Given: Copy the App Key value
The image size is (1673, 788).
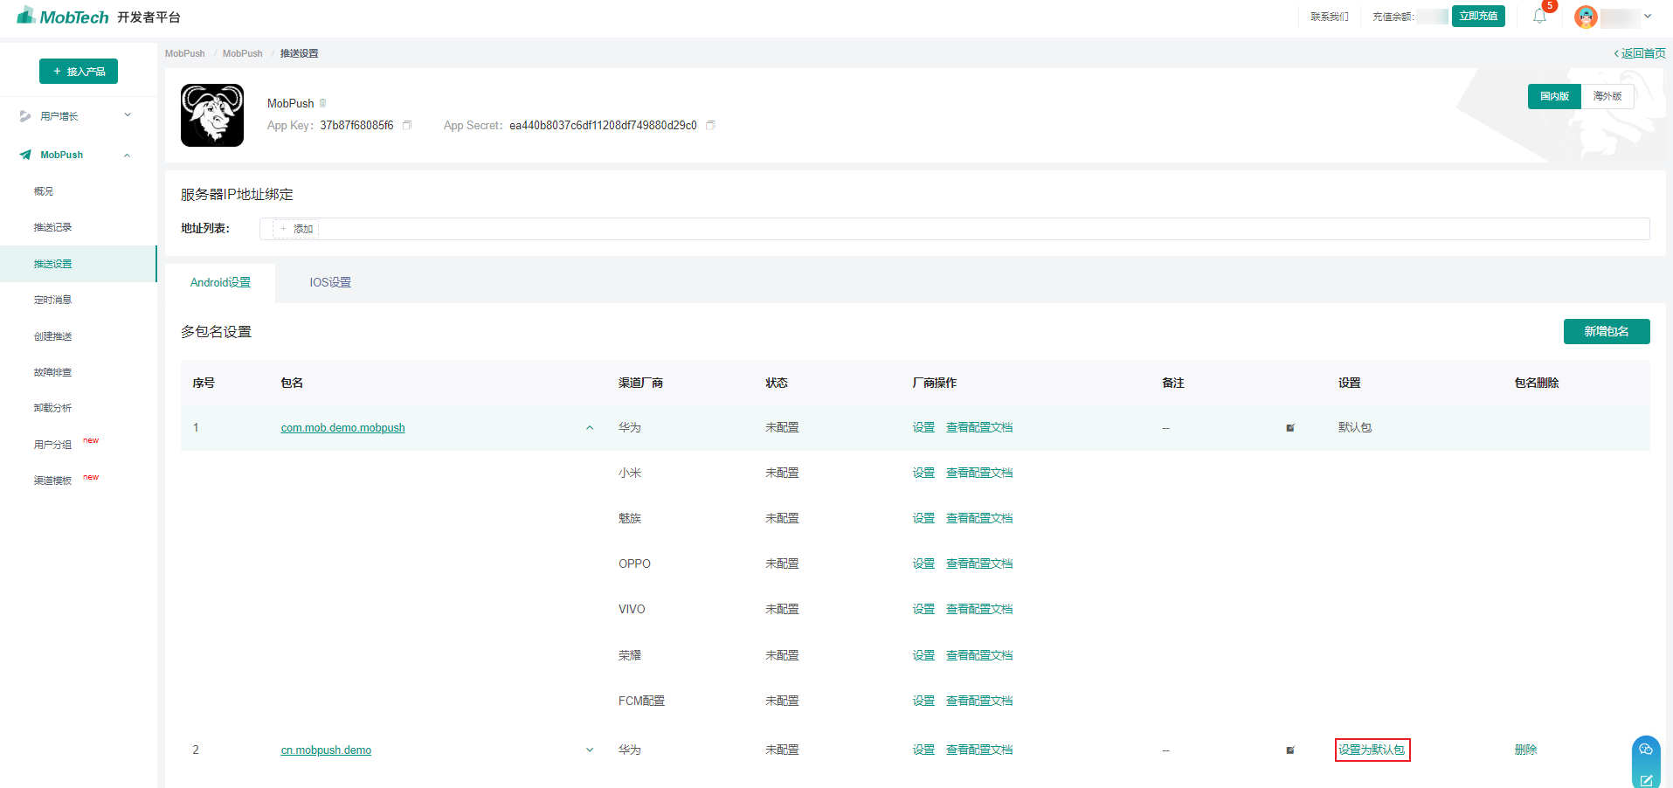Looking at the screenshot, I should coord(407,126).
